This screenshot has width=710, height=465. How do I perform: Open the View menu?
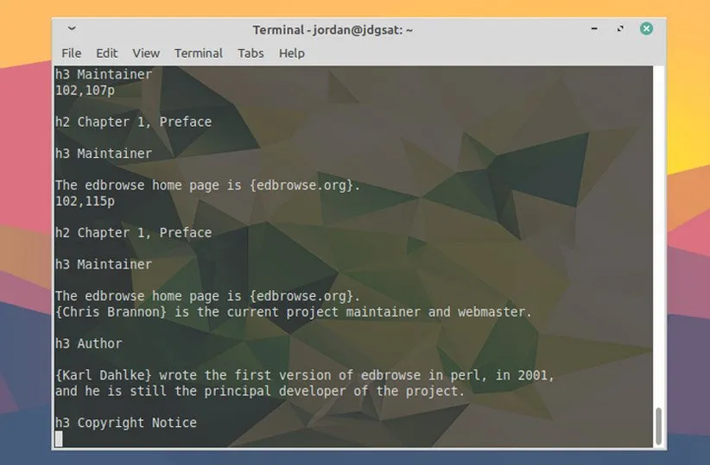(x=146, y=53)
